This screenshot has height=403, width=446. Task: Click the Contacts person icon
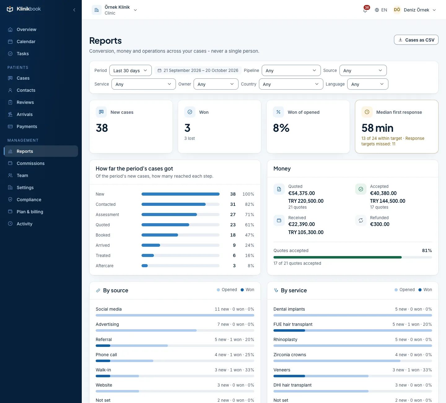tap(10, 90)
